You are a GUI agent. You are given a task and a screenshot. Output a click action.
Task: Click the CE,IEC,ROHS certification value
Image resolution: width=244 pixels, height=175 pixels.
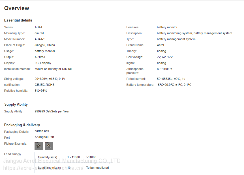click(44, 85)
